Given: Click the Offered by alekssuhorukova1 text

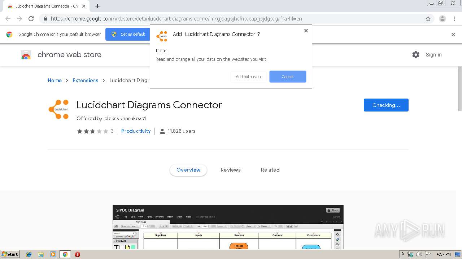Looking at the screenshot, I should [x=111, y=118].
